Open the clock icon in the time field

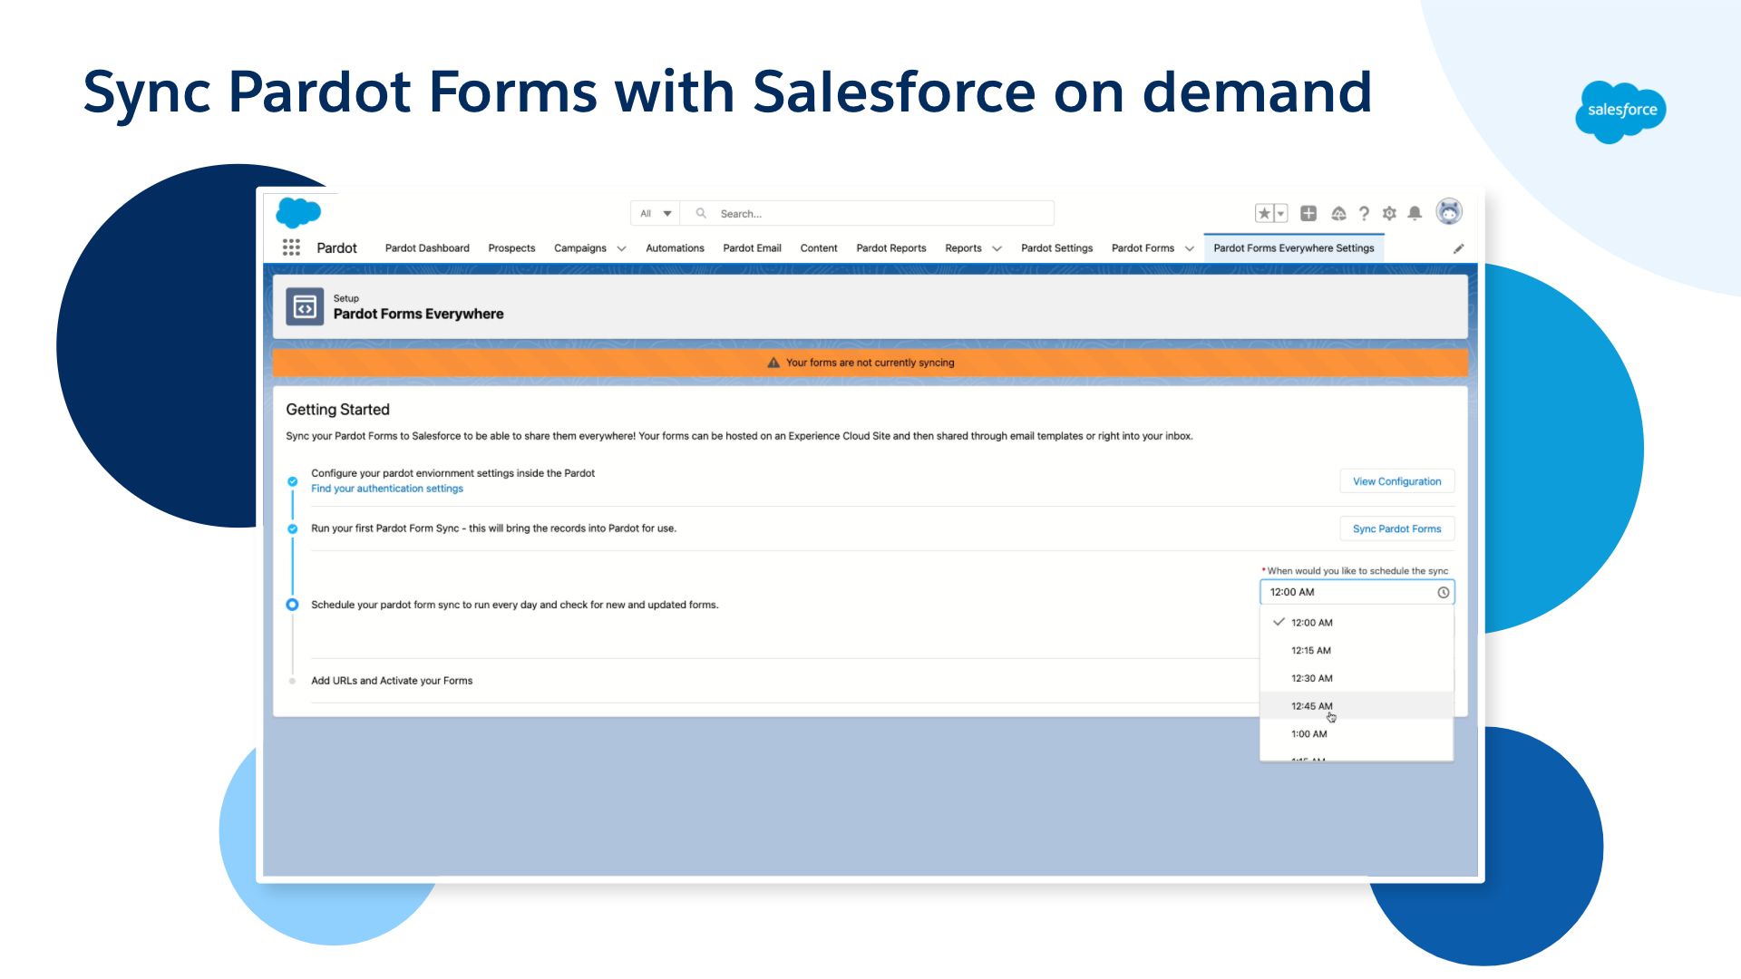pos(1444,592)
